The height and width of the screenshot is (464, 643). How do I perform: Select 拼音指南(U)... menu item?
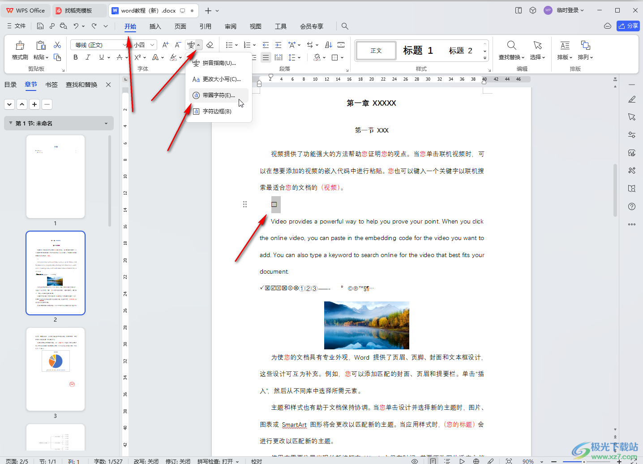pos(219,63)
